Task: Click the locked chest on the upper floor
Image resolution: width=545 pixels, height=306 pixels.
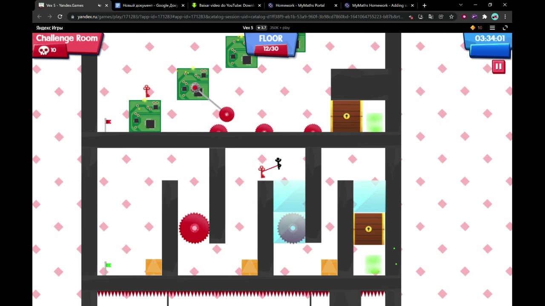Action: tap(346, 116)
